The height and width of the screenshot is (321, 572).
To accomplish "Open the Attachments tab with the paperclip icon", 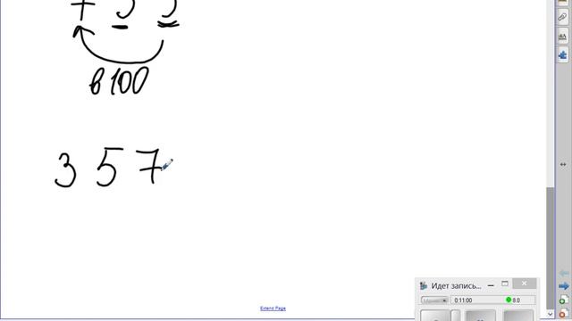I will point(562,17).
